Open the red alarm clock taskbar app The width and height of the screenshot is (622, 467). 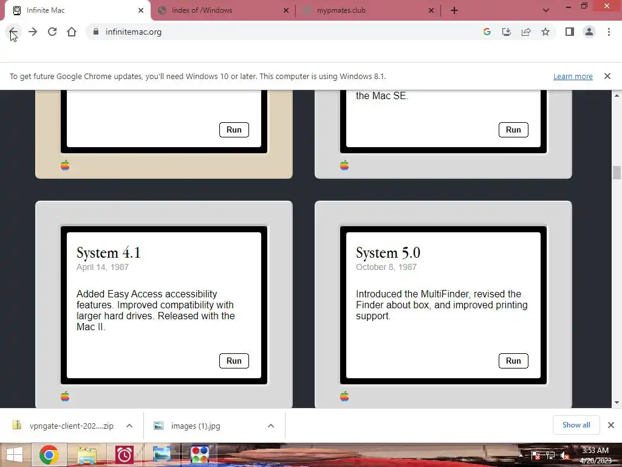click(124, 455)
